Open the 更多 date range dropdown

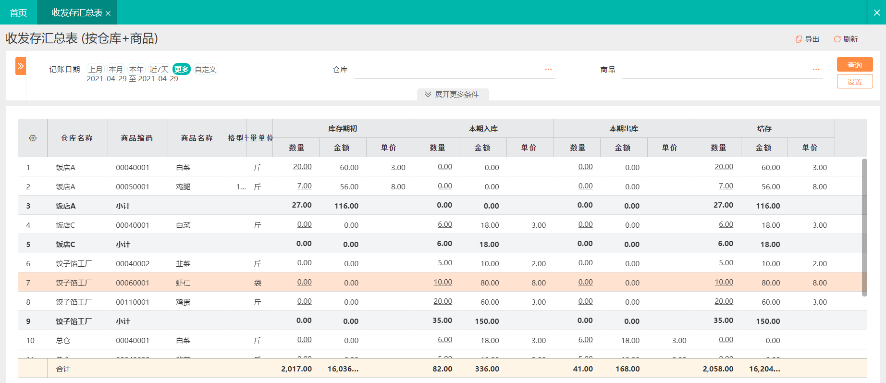click(x=182, y=69)
